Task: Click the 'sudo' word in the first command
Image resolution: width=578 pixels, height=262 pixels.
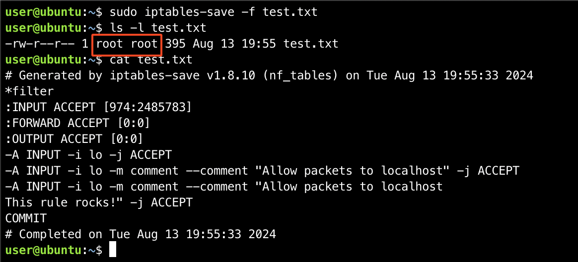Action: (x=124, y=12)
